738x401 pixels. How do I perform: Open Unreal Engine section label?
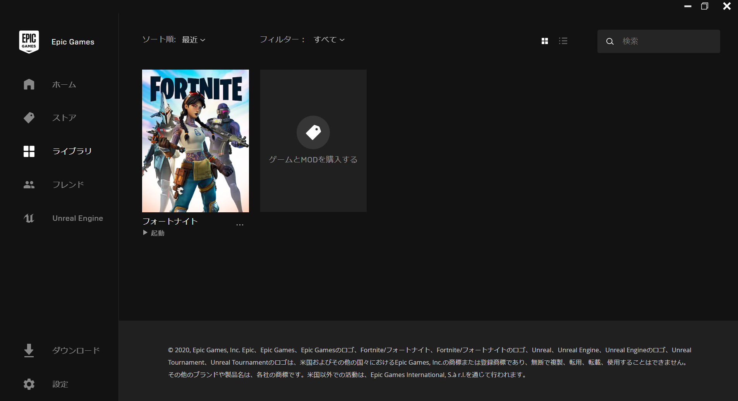point(78,218)
